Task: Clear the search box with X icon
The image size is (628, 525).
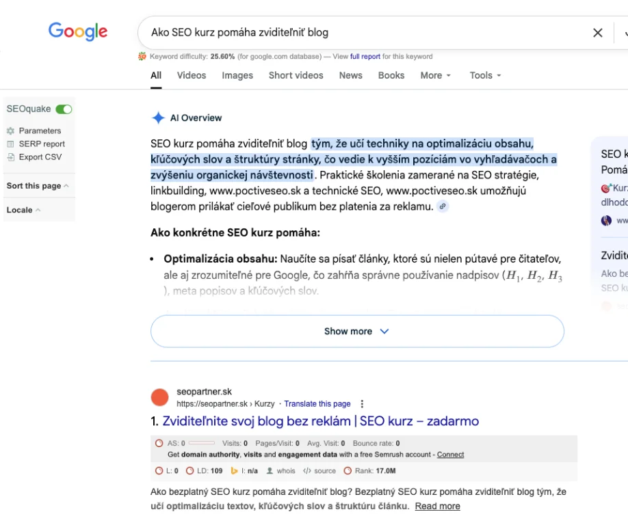Action: click(597, 33)
